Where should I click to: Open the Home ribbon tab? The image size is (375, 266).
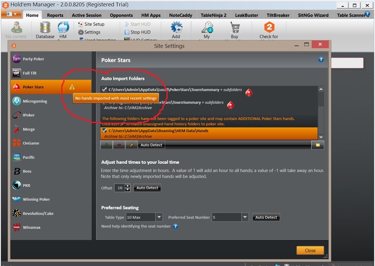click(x=32, y=15)
